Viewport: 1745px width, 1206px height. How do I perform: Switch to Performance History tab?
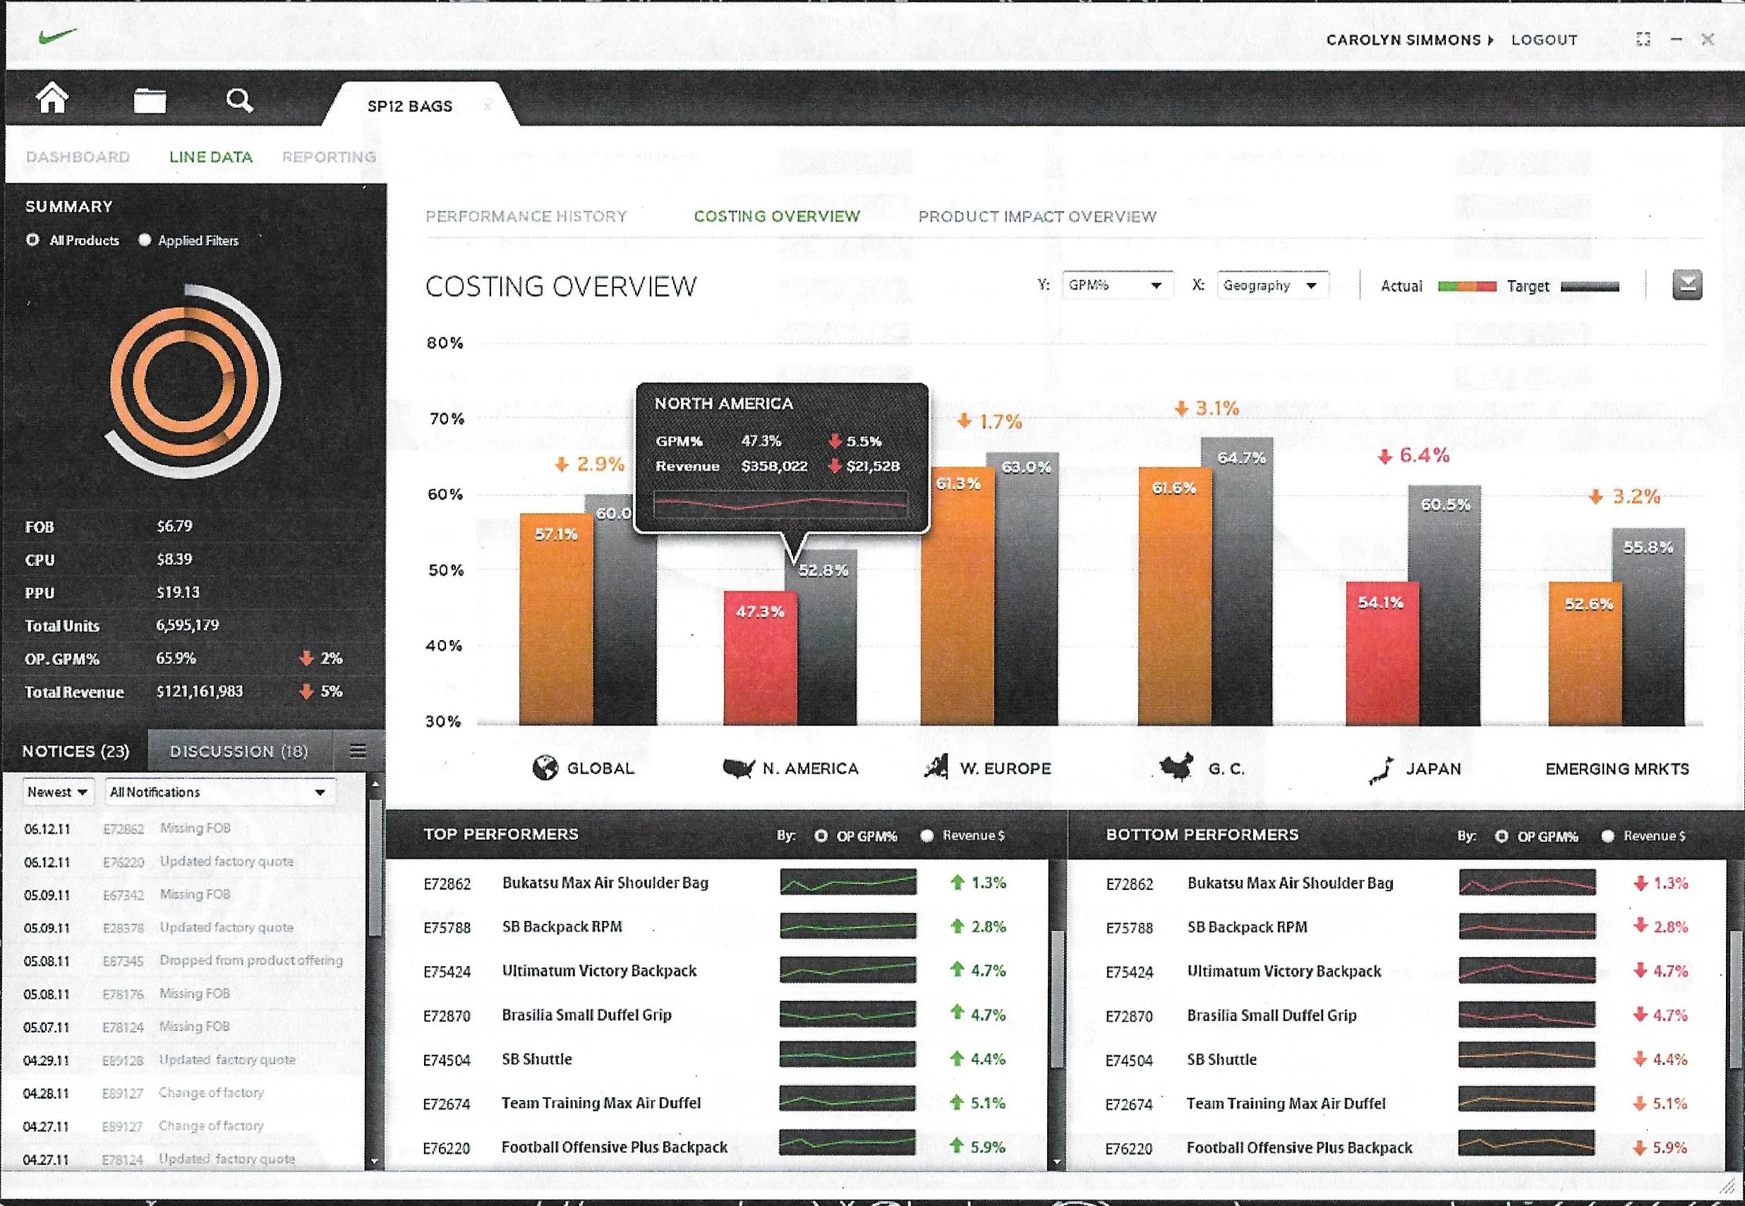(526, 216)
